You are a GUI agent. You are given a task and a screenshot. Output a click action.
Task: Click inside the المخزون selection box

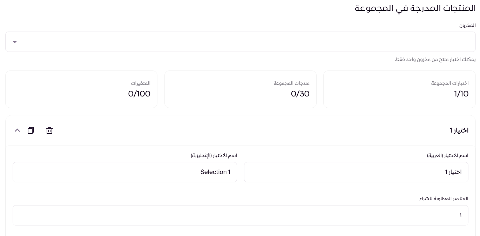[240, 42]
